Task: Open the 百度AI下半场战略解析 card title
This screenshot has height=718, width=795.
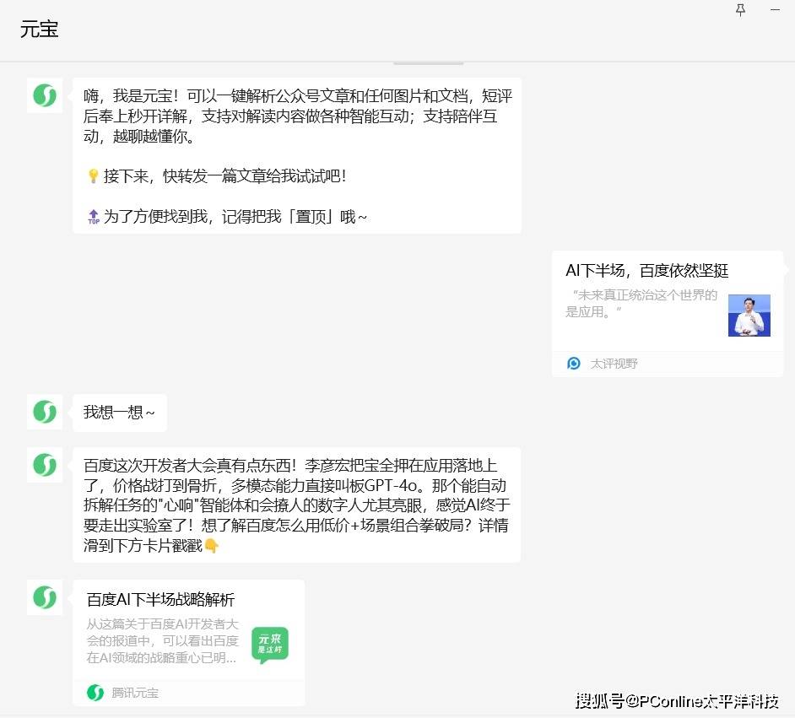Action: click(x=160, y=599)
